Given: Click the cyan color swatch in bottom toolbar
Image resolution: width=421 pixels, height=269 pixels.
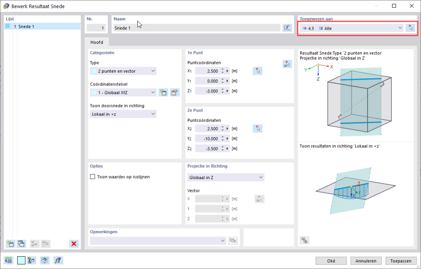Looking at the screenshot, I should click(x=21, y=260).
